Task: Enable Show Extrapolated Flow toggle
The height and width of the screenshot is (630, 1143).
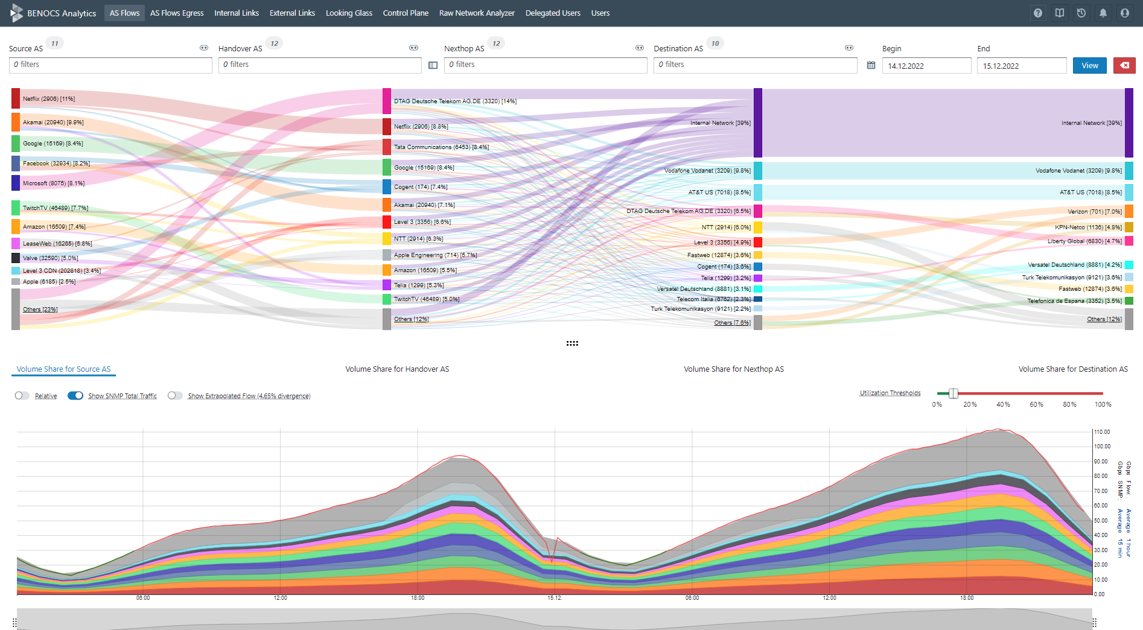Action: point(175,396)
